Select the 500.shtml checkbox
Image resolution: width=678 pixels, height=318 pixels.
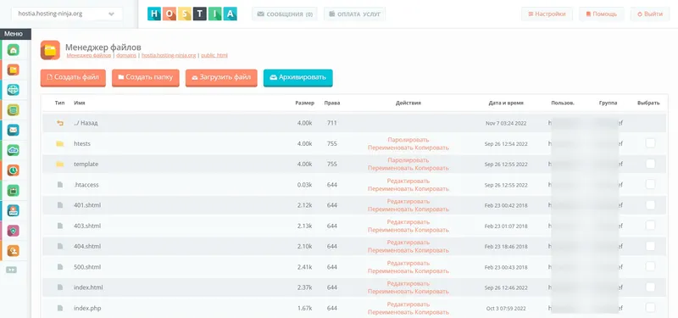[650, 266]
